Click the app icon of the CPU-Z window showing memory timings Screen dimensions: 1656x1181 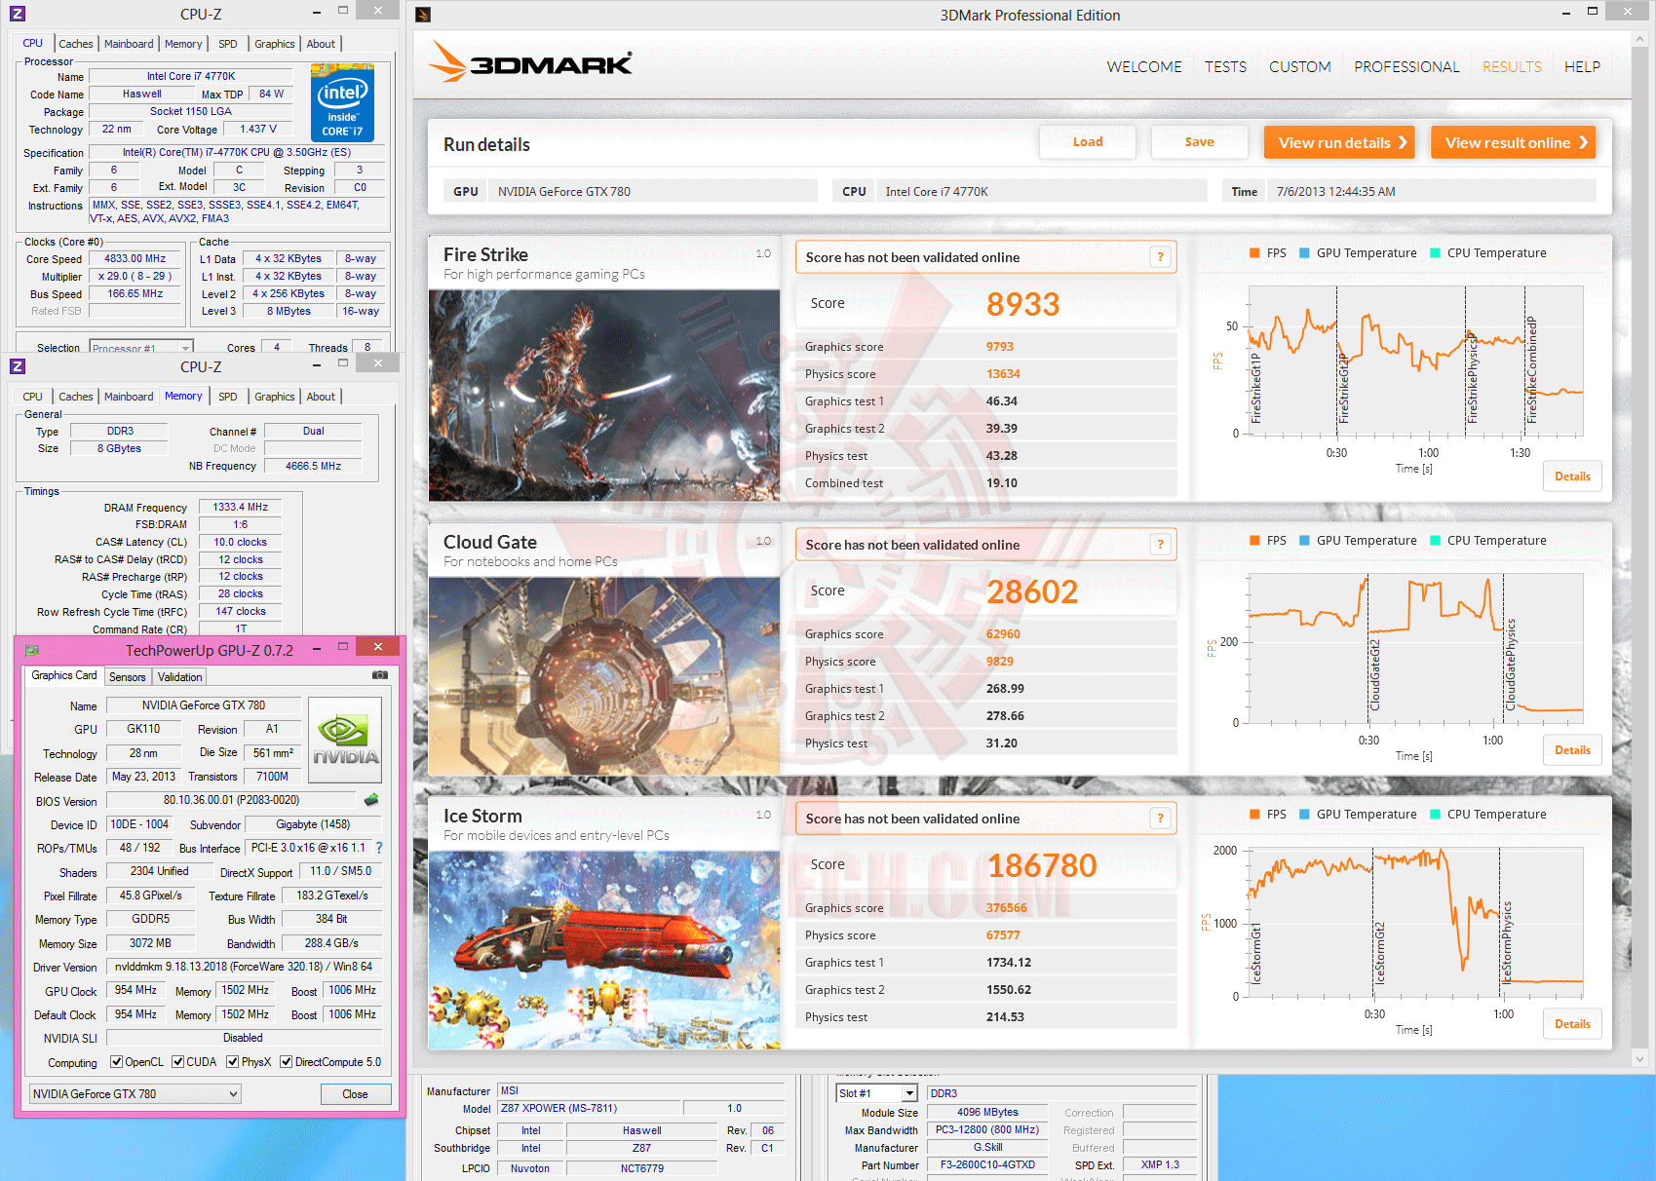[x=17, y=366]
